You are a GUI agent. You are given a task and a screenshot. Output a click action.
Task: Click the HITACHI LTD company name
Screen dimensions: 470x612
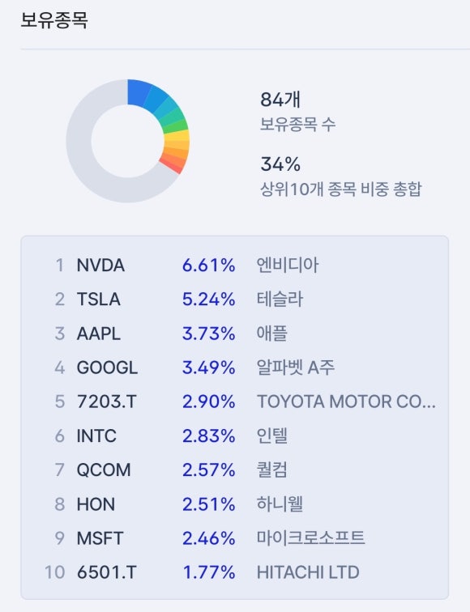pos(308,572)
